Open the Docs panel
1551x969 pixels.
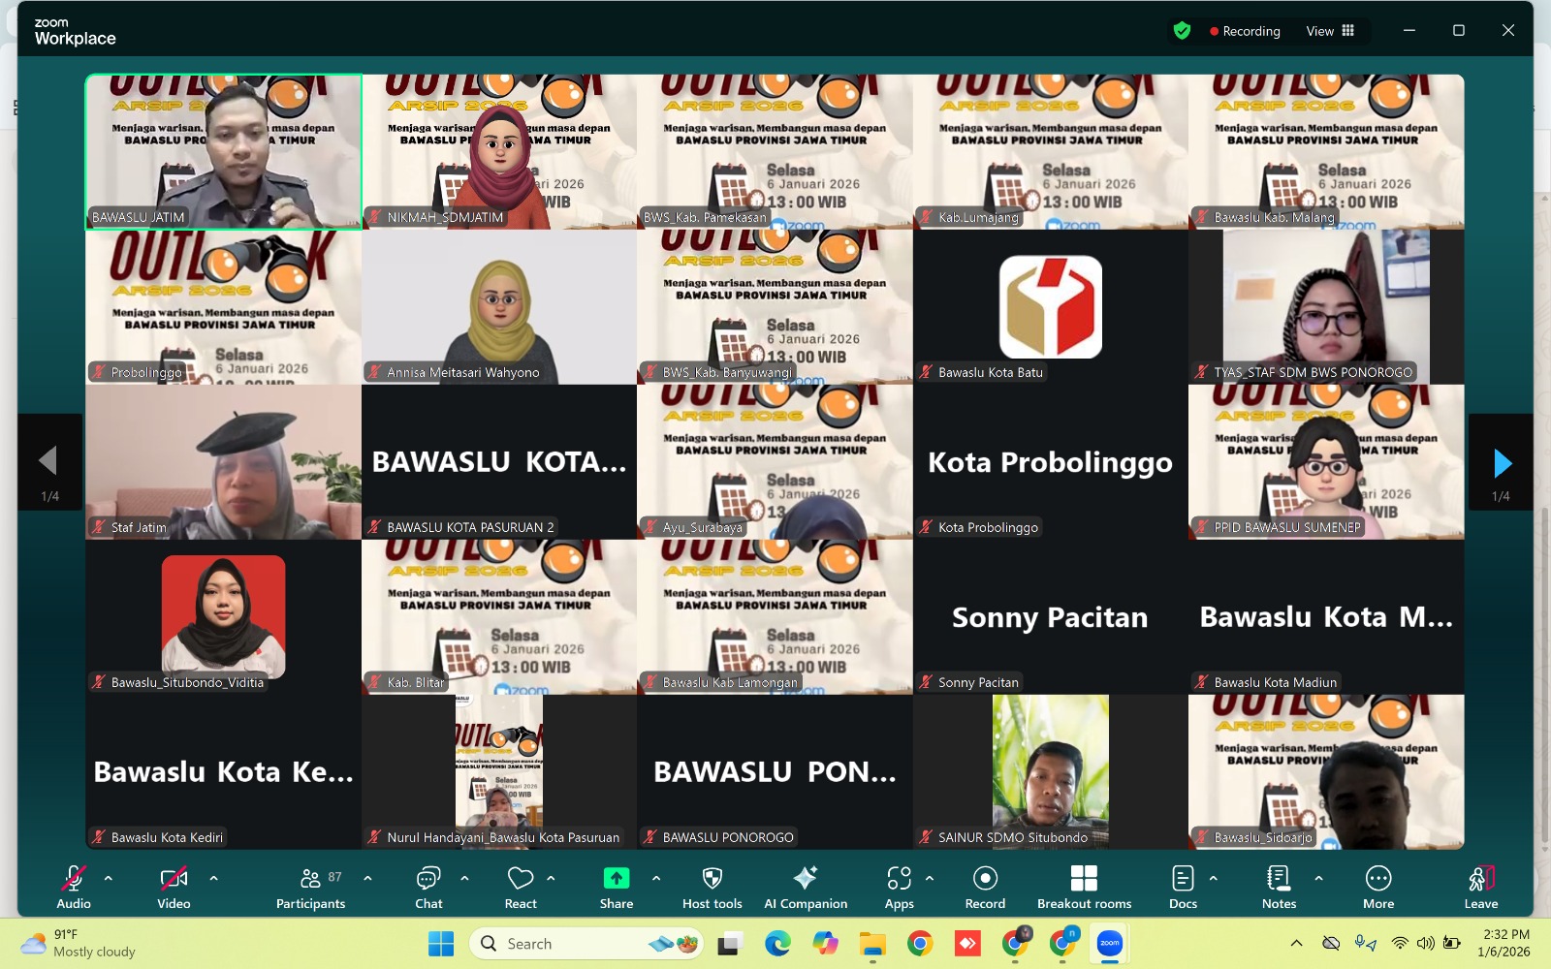click(1183, 884)
